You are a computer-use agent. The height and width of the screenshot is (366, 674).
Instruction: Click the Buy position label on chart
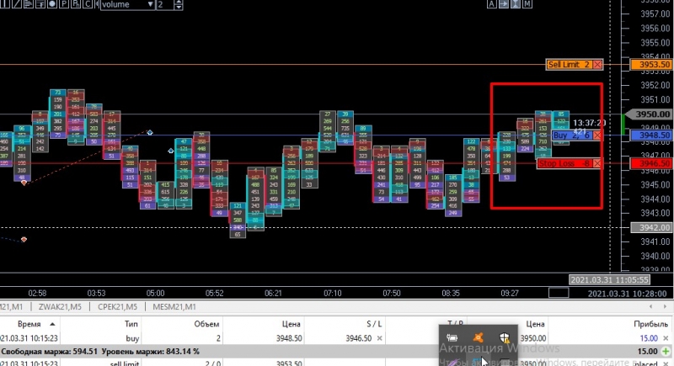click(572, 135)
